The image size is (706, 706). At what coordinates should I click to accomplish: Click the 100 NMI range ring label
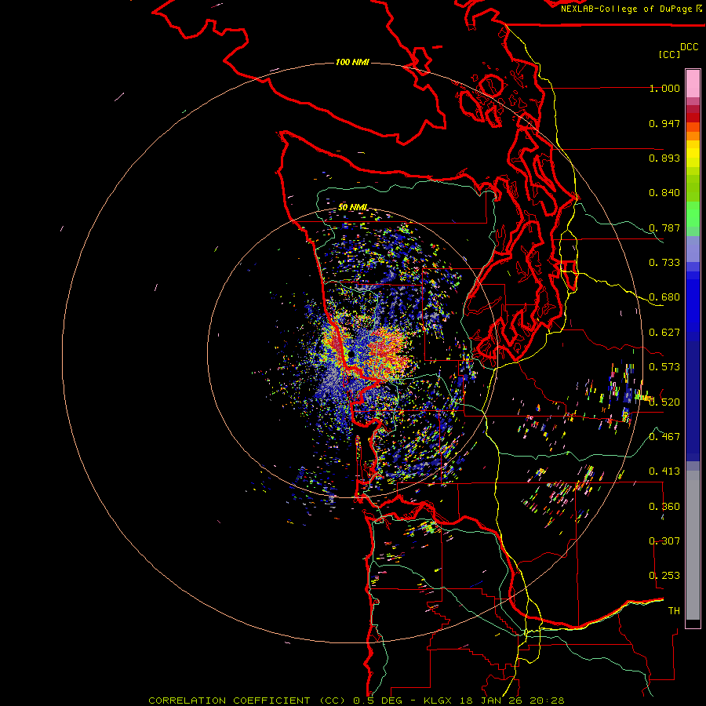tap(352, 62)
